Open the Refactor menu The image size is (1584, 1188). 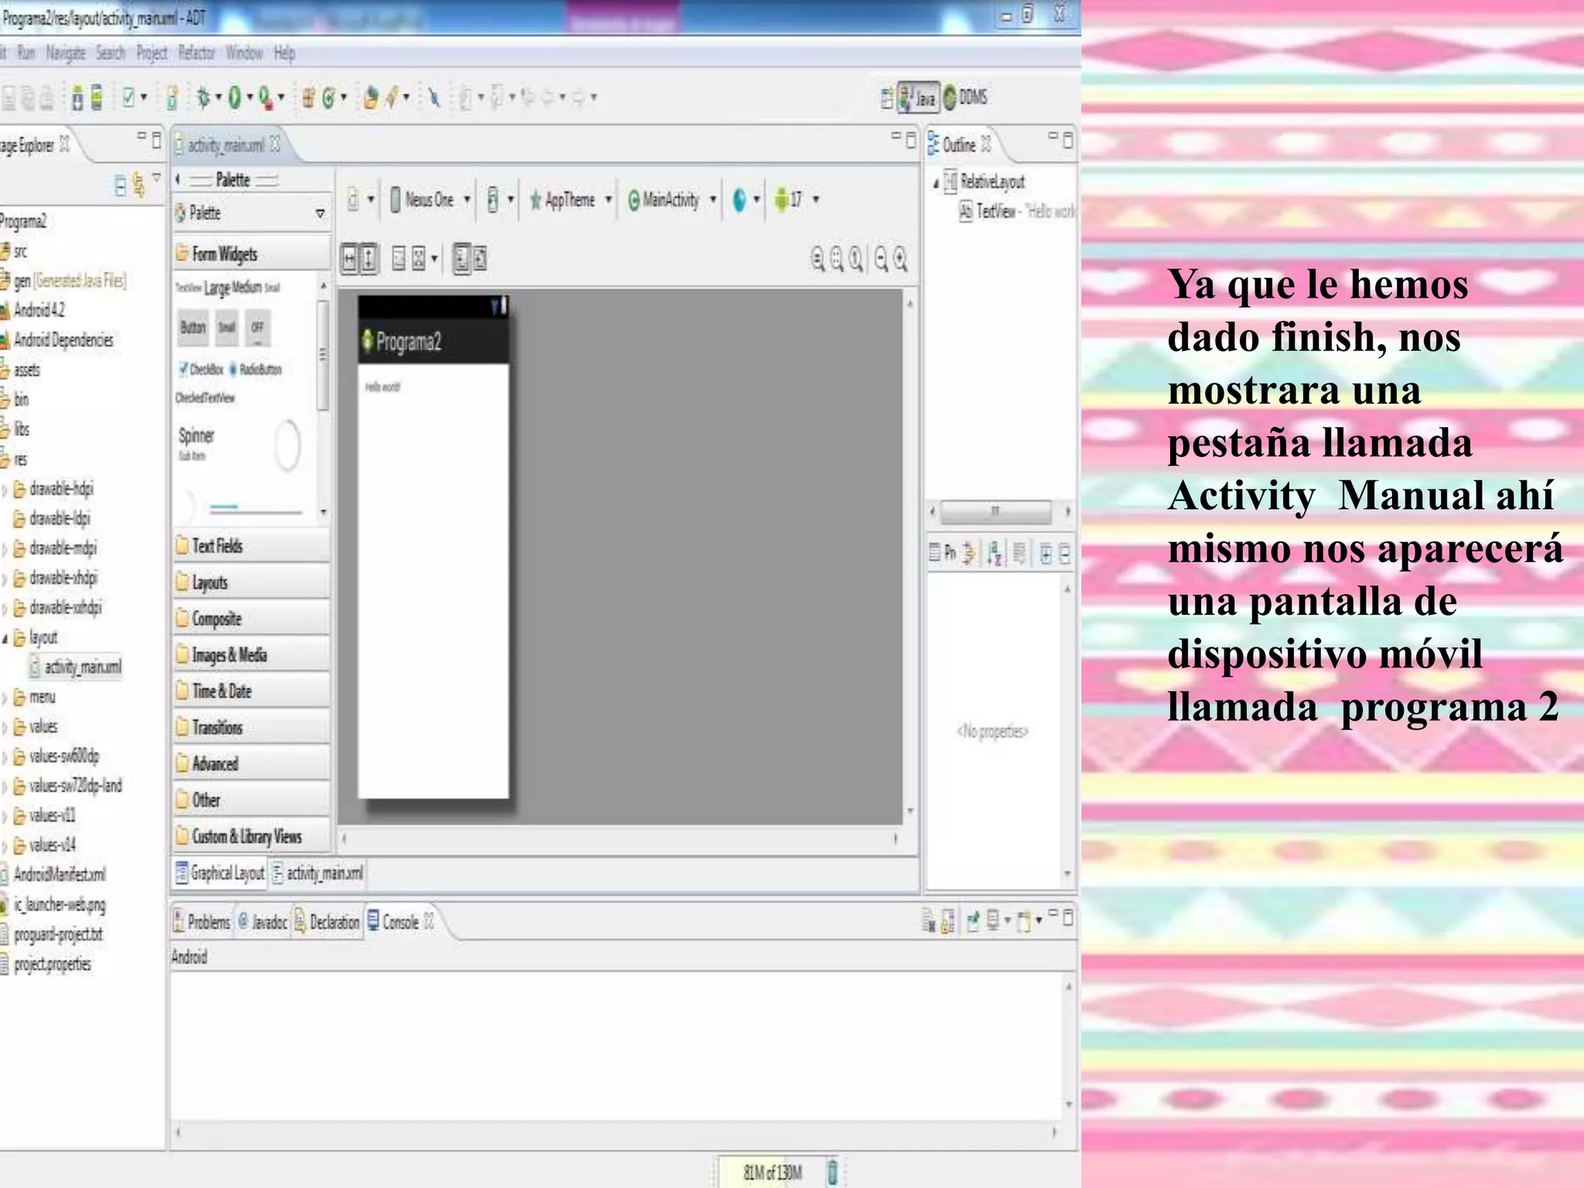point(196,53)
